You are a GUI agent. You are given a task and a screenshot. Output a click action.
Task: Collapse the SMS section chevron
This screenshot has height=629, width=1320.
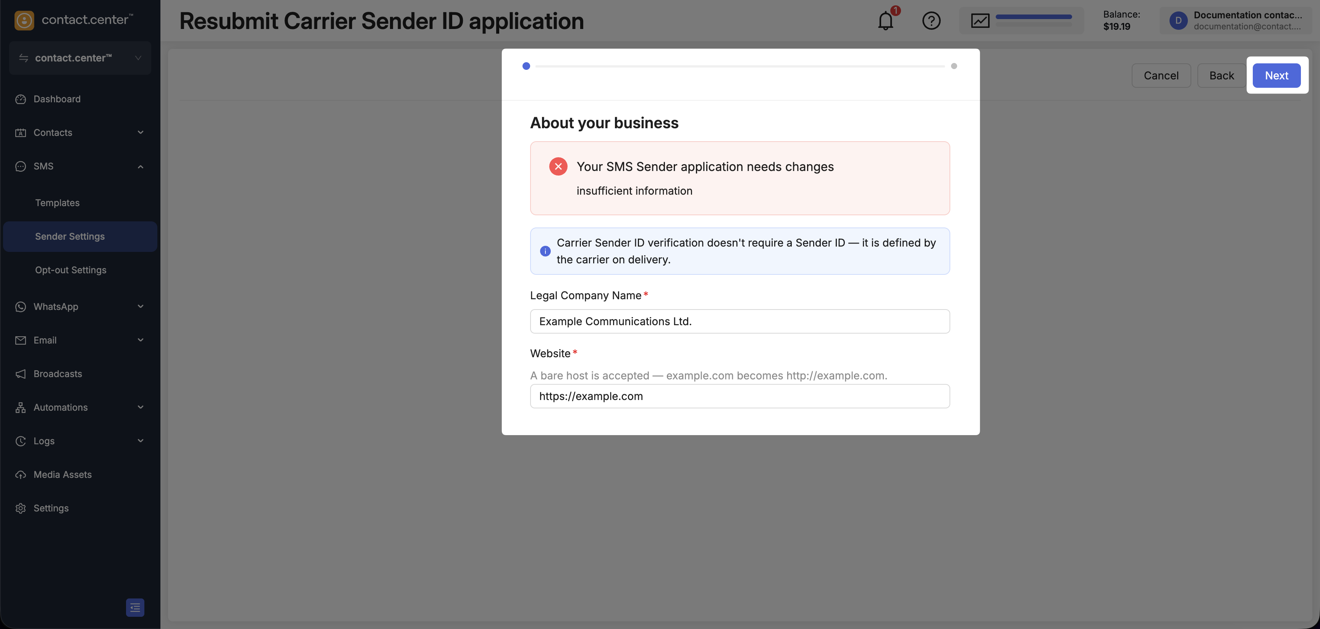pyautogui.click(x=141, y=166)
